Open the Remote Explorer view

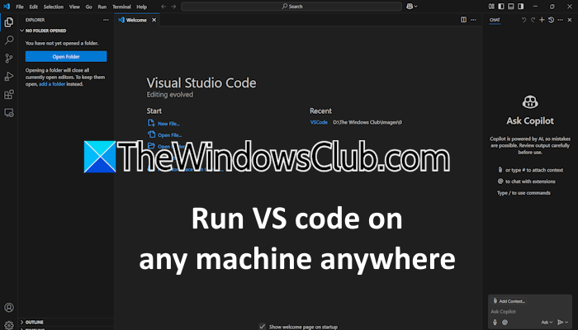point(9,113)
